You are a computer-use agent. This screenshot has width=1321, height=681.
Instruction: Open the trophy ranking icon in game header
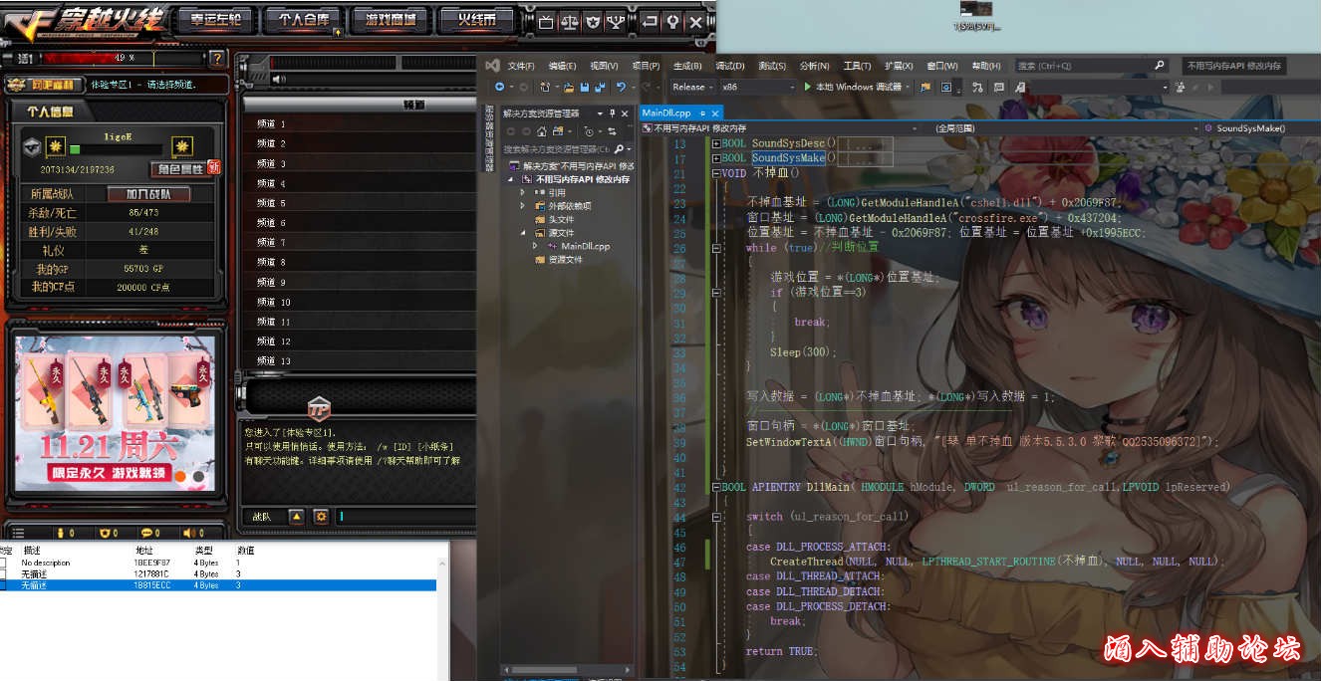coord(617,21)
